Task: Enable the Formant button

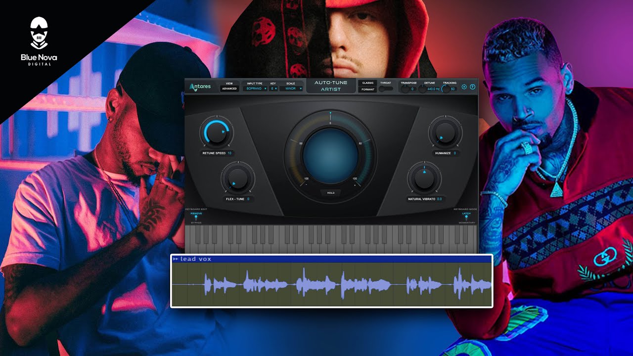Action: click(368, 89)
